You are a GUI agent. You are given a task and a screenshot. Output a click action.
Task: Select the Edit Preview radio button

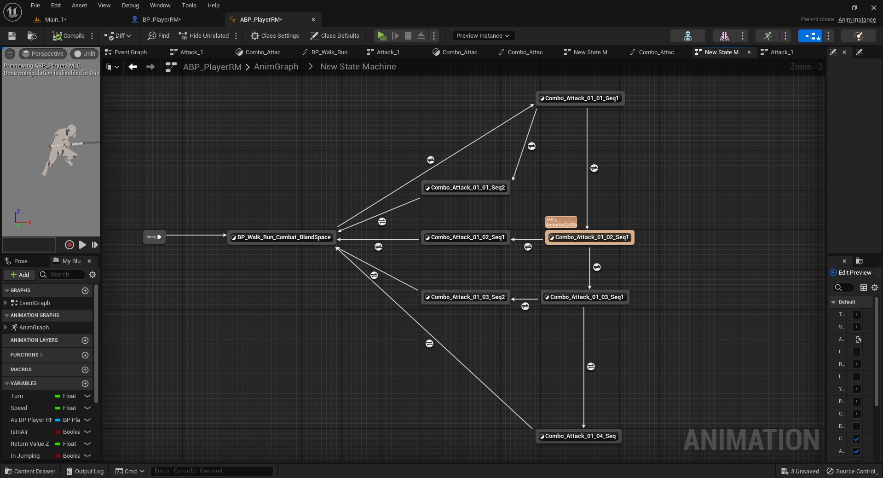pyautogui.click(x=833, y=273)
